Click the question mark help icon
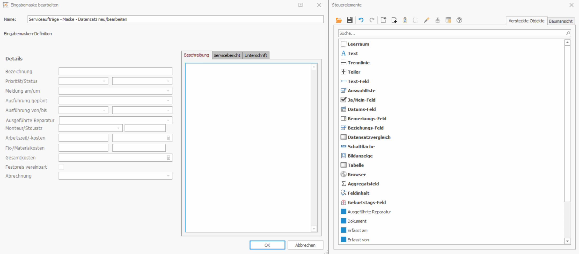579x254 pixels. [x=459, y=20]
